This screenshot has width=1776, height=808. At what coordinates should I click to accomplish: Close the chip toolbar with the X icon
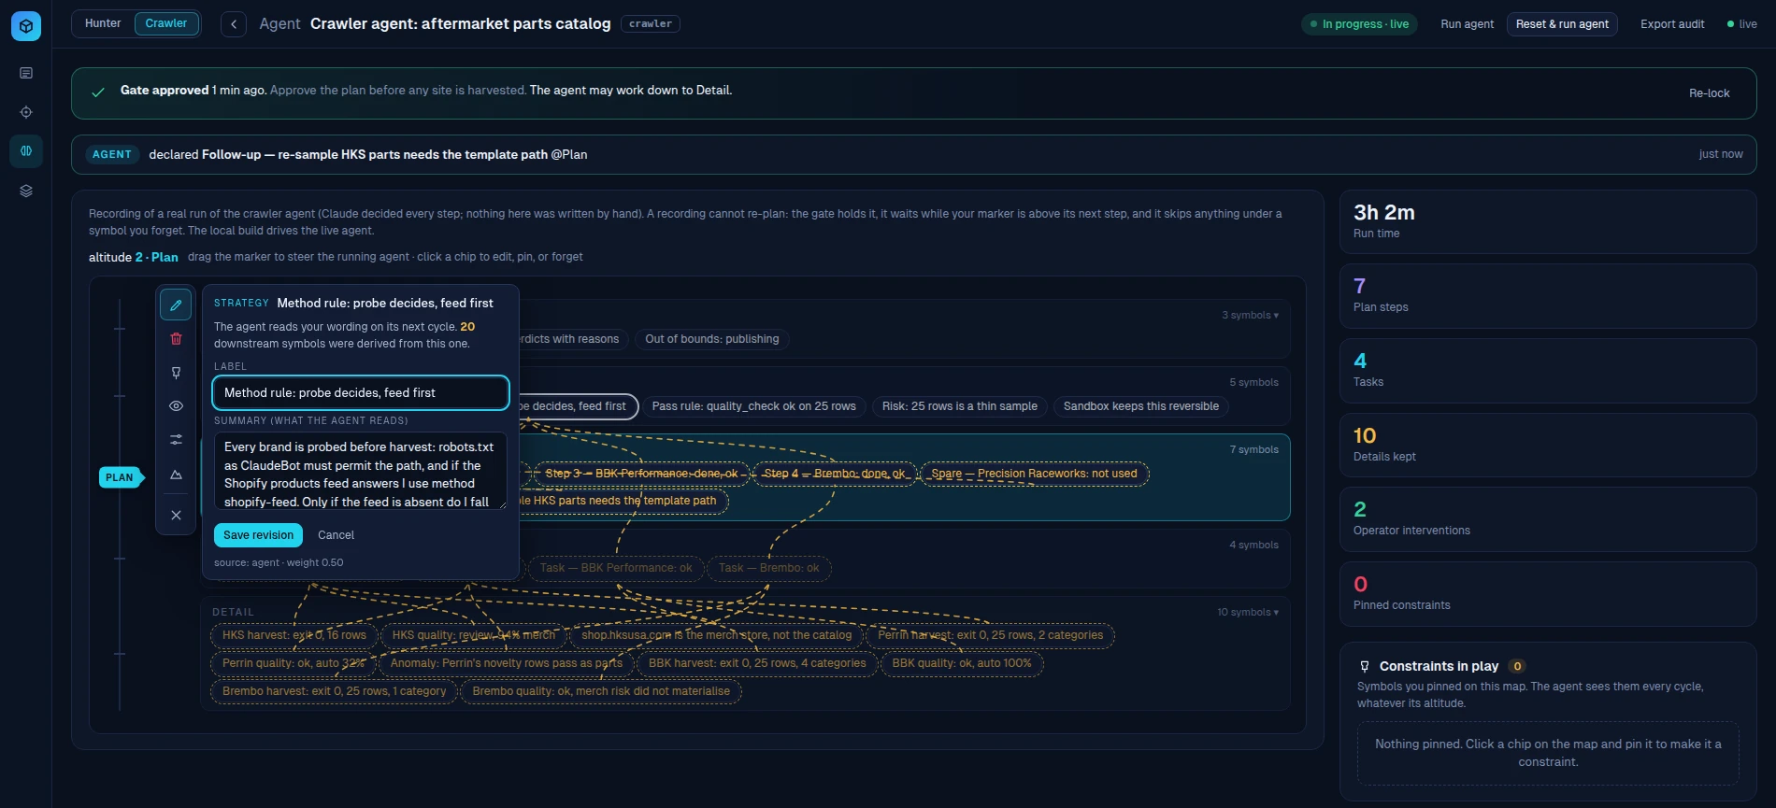[x=176, y=515]
